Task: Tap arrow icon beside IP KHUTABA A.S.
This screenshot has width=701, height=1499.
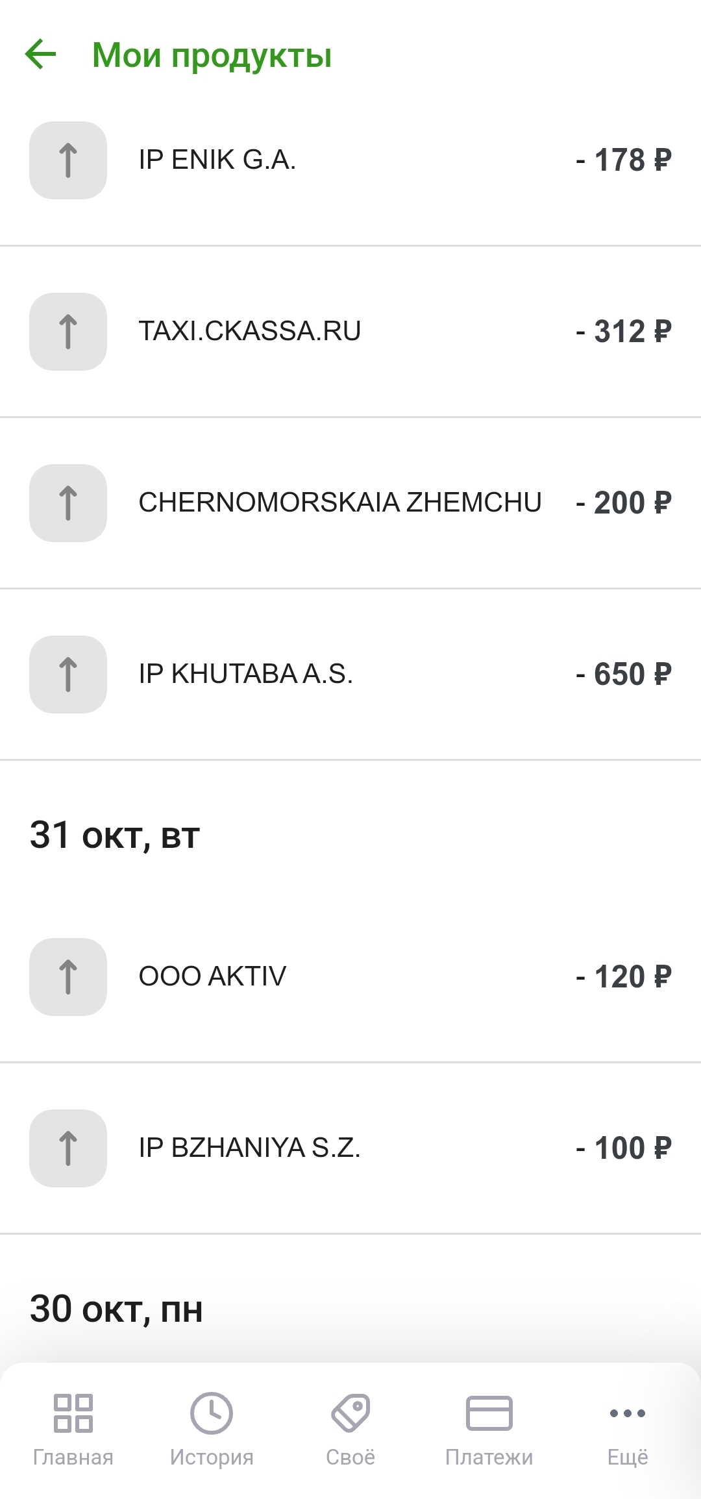Action: pyautogui.click(x=68, y=675)
